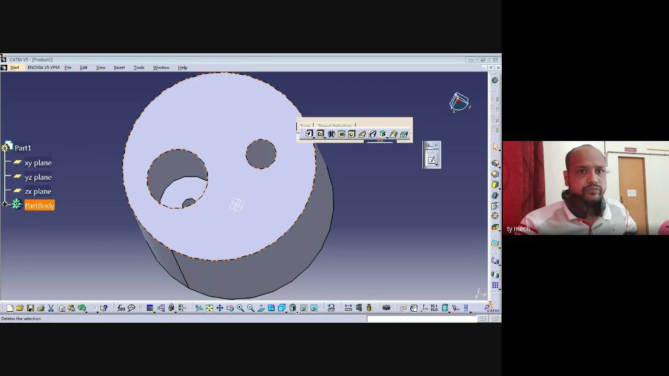This screenshot has width=669, height=376.
Task: Open the Undo history dropdown arrow
Action: click(x=86, y=312)
